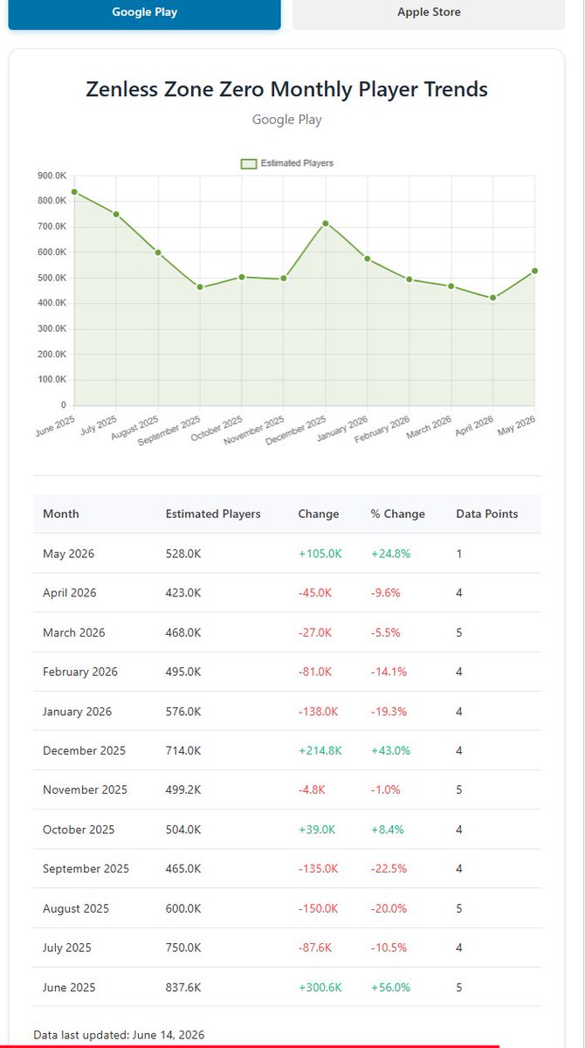Select the March 2026 row label
The image size is (585, 1048).
[x=74, y=632]
